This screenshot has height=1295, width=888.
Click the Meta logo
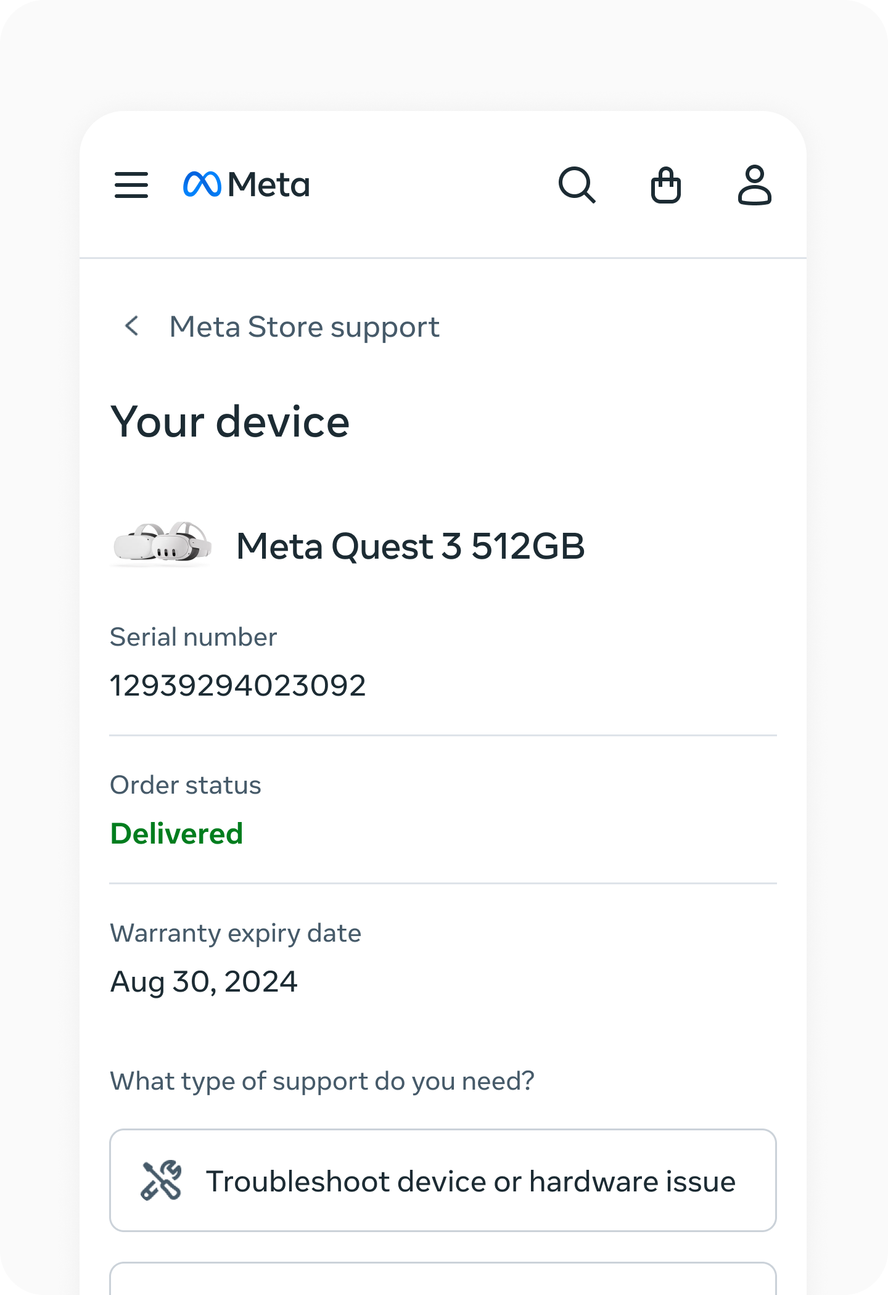pyautogui.click(x=247, y=185)
